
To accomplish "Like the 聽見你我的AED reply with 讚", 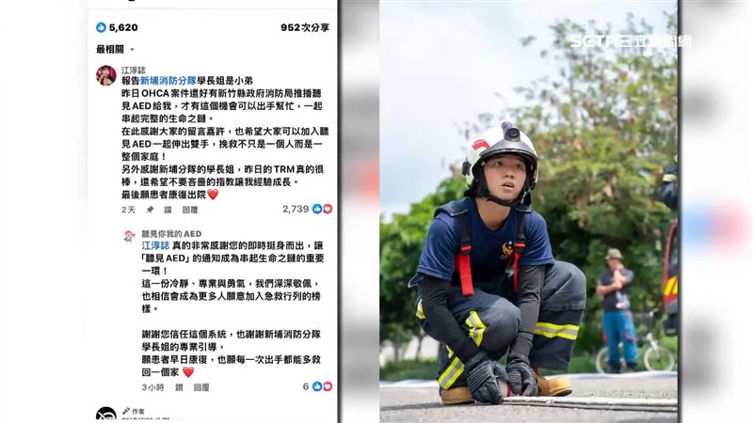I will coord(179,387).
